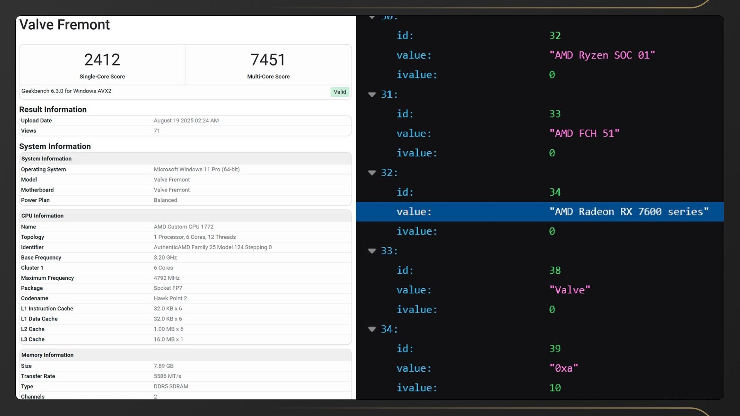Click the green Valid badge
Image resolution: width=740 pixels, height=416 pixels.
tap(340, 92)
